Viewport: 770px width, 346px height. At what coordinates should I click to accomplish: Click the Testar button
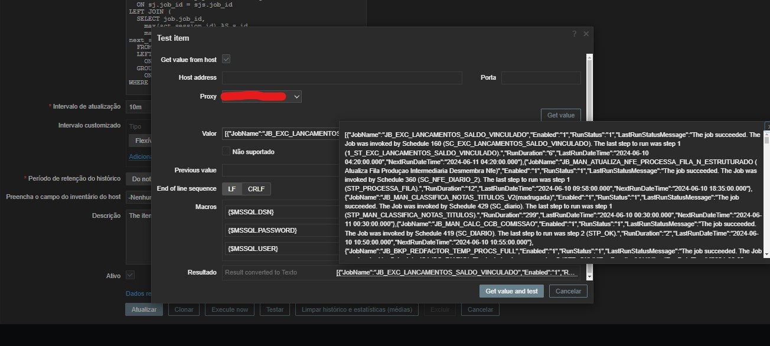pos(275,309)
